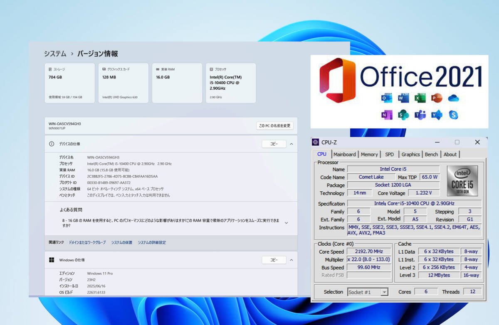
Task: Click the Revision value G1
Action: click(x=470, y=220)
